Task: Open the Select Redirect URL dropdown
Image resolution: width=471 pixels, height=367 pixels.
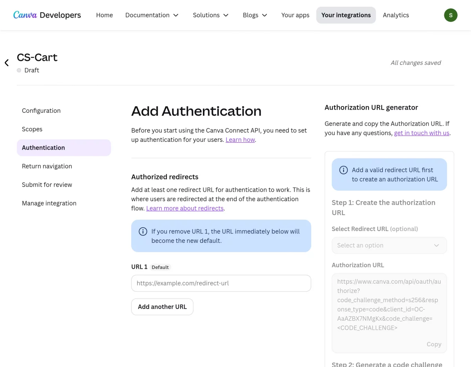Action: click(x=389, y=245)
